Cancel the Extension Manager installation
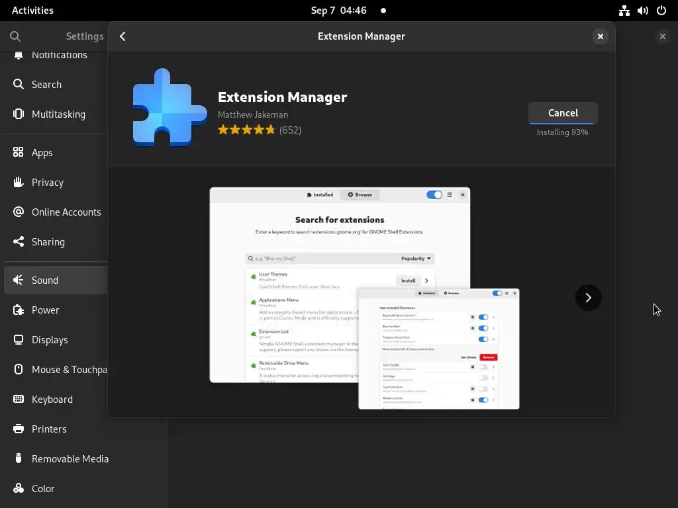This screenshot has height=508, width=678. click(x=563, y=112)
